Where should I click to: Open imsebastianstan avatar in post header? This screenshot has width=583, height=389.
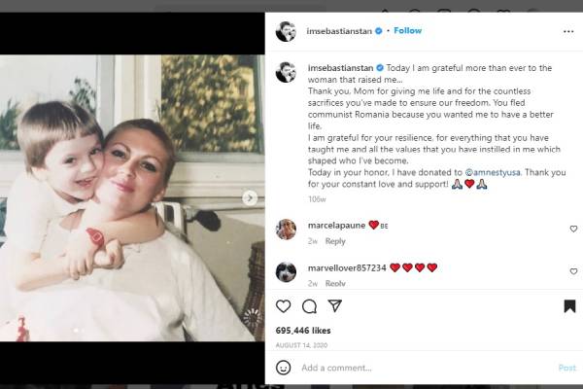coord(286,31)
